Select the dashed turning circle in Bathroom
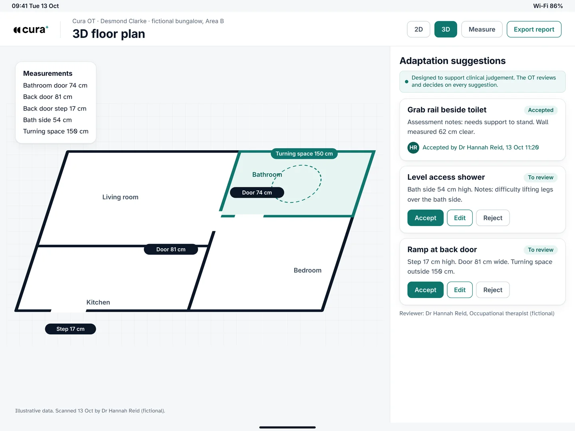The height and width of the screenshot is (431, 575). pos(297,184)
